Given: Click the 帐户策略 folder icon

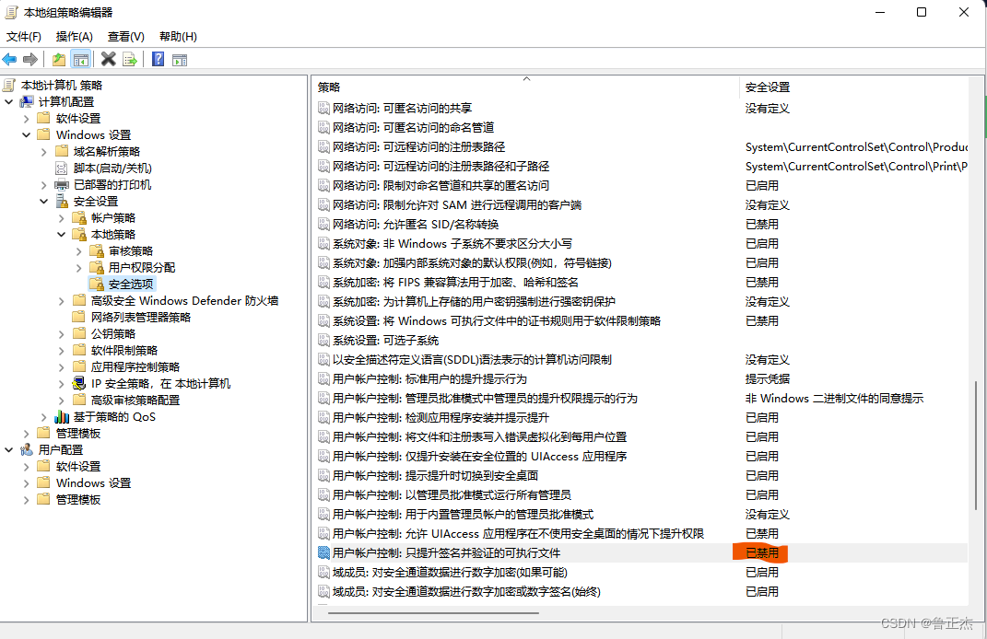Looking at the screenshot, I should point(79,217).
